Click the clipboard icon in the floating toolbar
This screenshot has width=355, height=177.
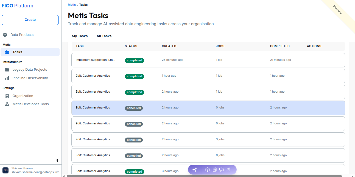pyautogui.click(x=215, y=170)
